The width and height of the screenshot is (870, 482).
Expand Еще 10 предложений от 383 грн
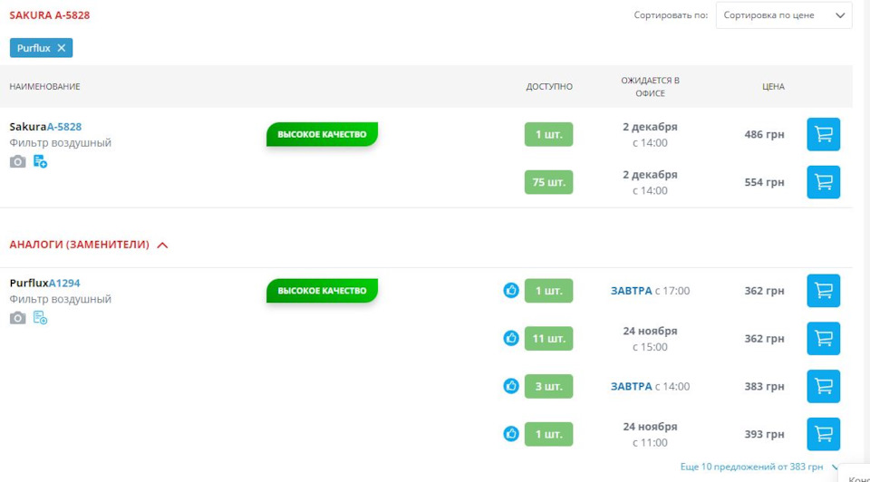(759, 467)
